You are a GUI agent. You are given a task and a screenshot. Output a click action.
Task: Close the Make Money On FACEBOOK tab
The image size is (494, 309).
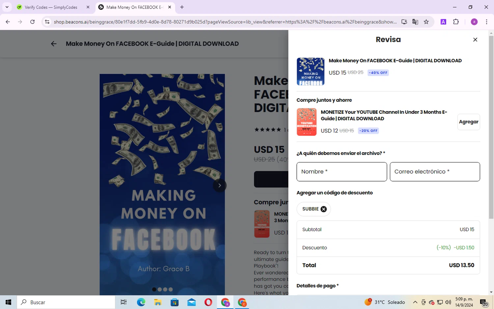[170, 7]
